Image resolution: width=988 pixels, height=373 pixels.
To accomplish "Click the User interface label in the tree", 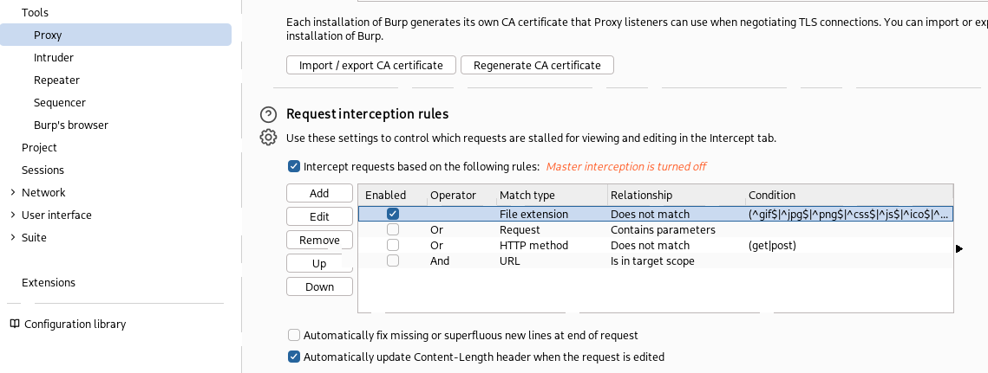I will [x=56, y=215].
